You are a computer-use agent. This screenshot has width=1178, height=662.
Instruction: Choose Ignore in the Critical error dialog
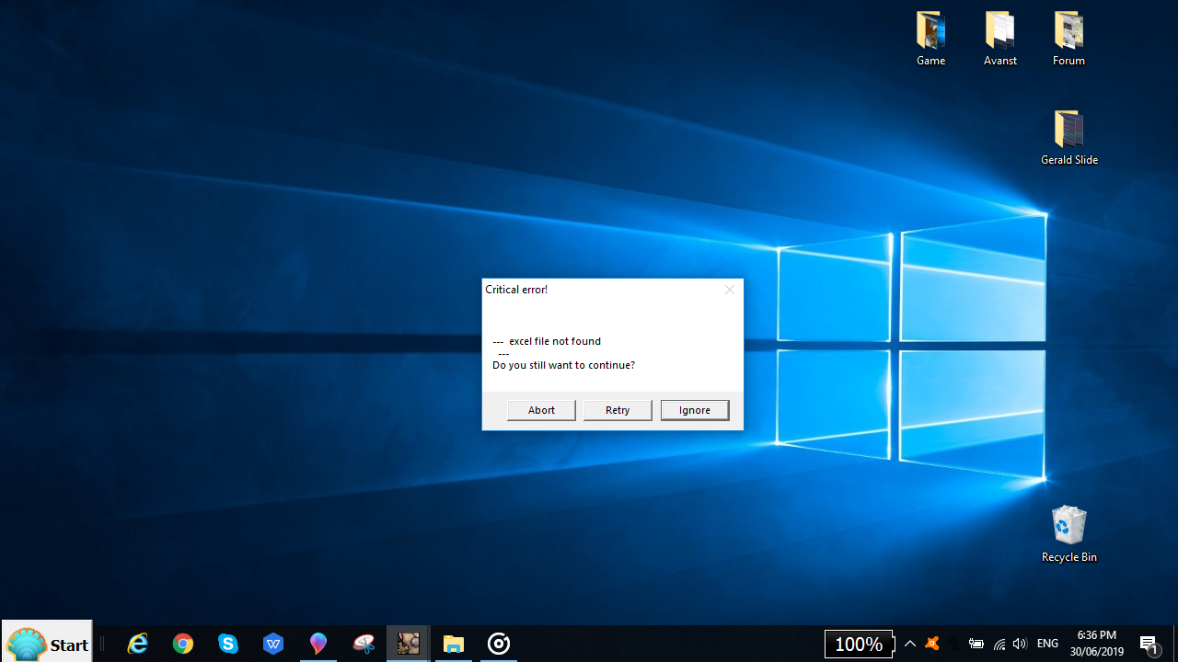point(695,410)
